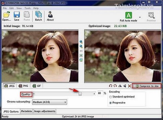Open the View menu
The image size is (163, 120).
(x=19, y=8)
